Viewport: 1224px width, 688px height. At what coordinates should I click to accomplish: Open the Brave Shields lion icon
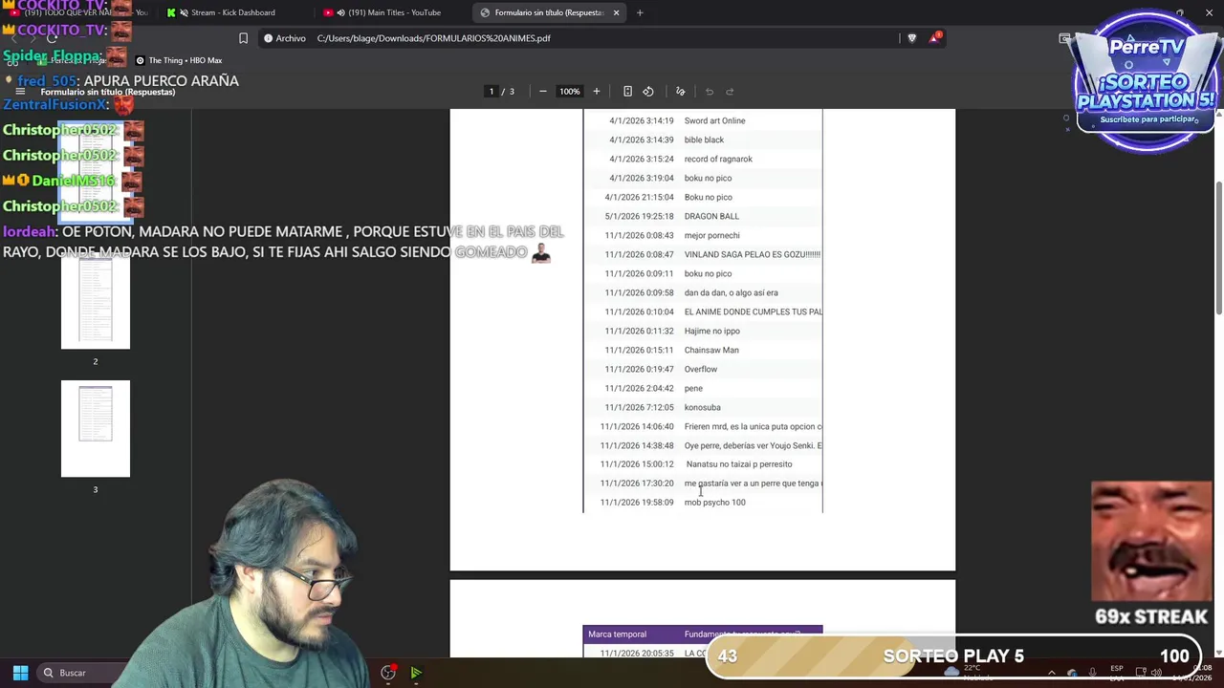(911, 38)
